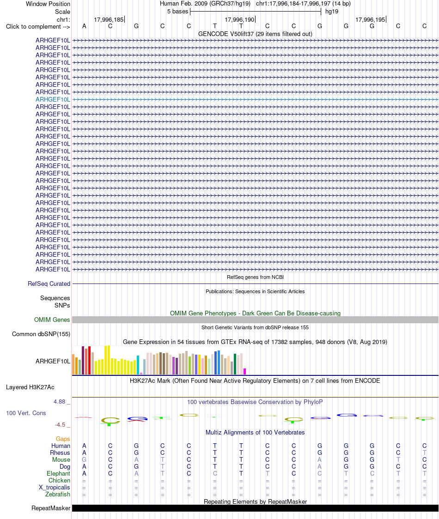The width and height of the screenshot is (439, 519).
Task: Click the '5 bases' scale bar text
Action: point(177,12)
